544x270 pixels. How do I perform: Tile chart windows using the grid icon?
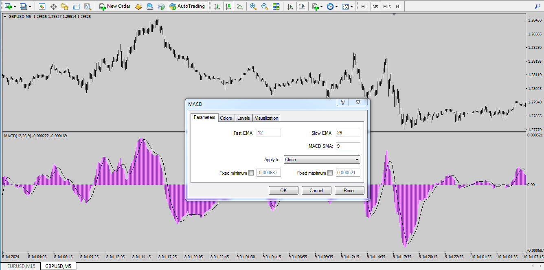[x=276, y=7]
